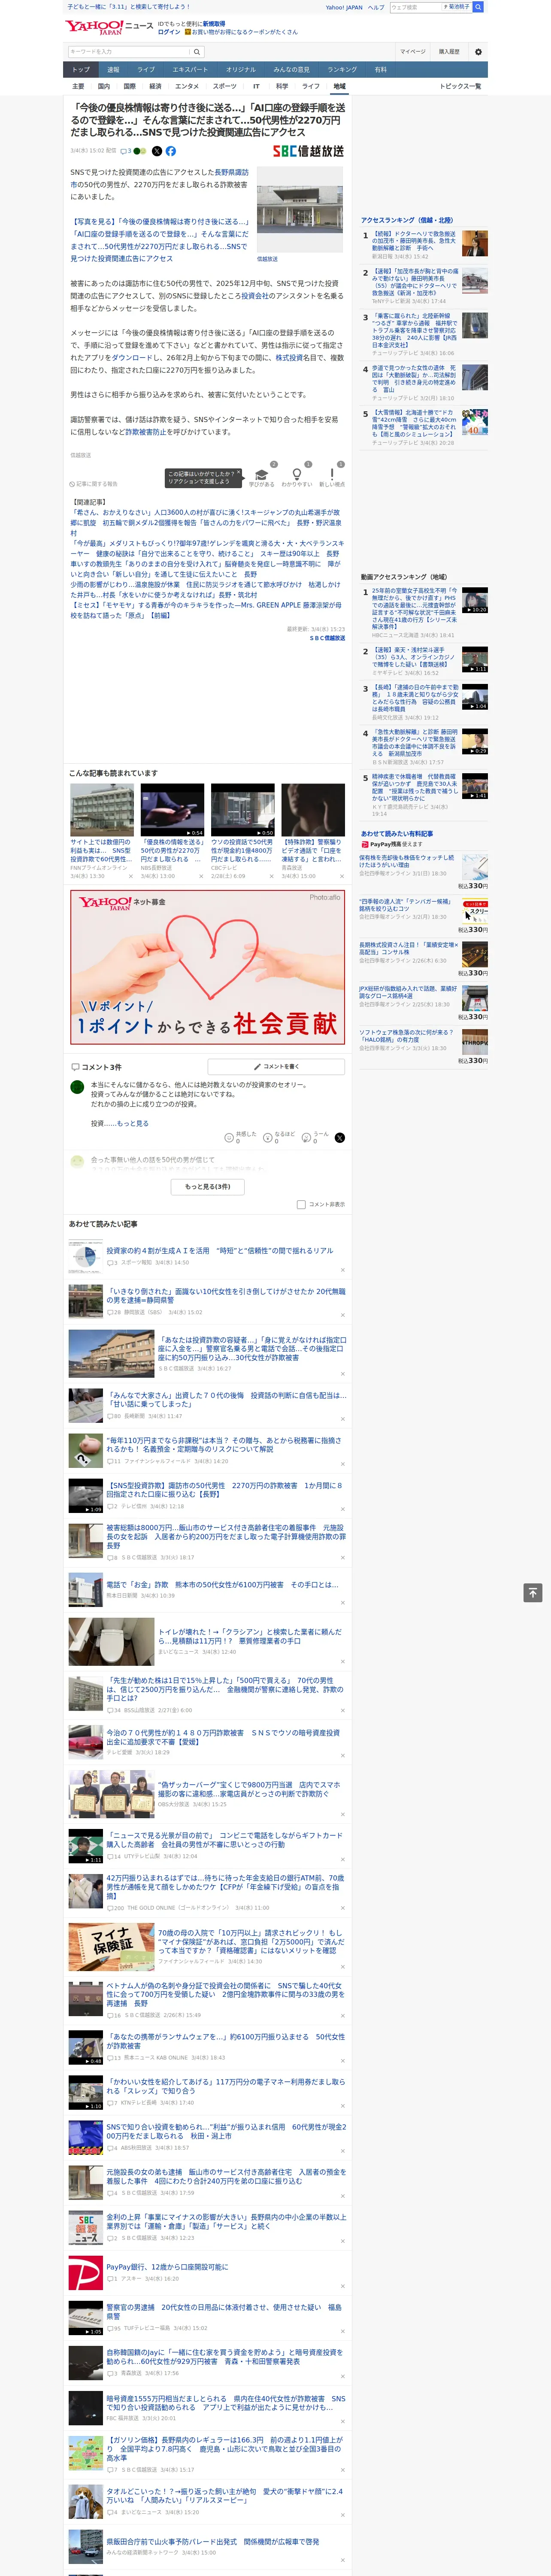The width and height of the screenshot is (551, 2576).
Task: Click the わかりやすい lightbulb reaction
Action: (297, 477)
